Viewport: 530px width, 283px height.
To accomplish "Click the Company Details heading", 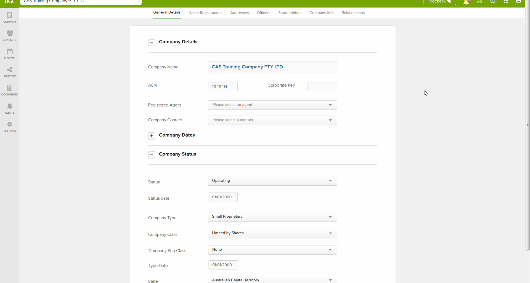I will [x=178, y=42].
